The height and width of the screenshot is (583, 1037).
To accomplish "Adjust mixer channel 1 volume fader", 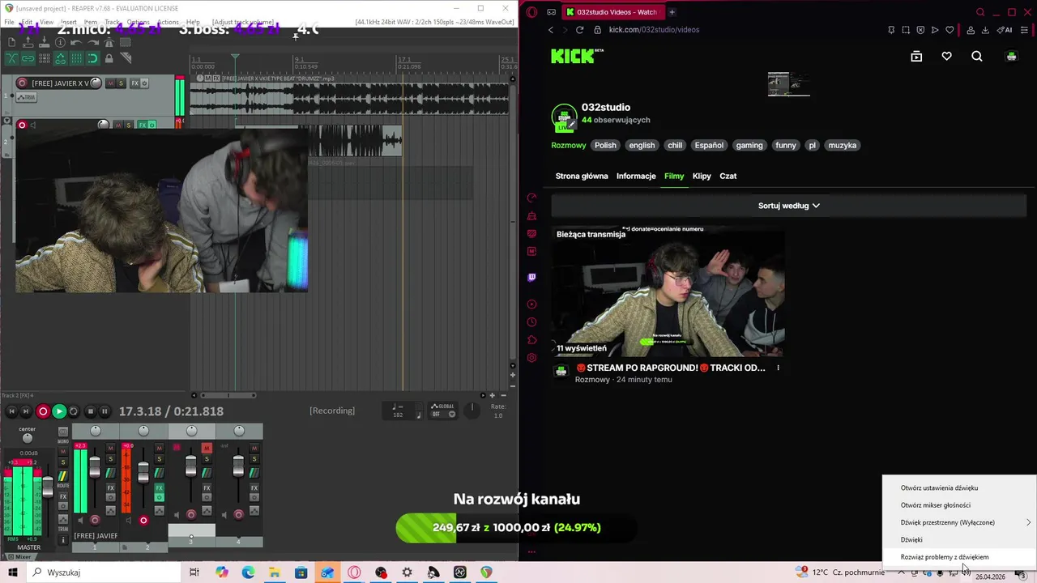I will coord(95,467).
